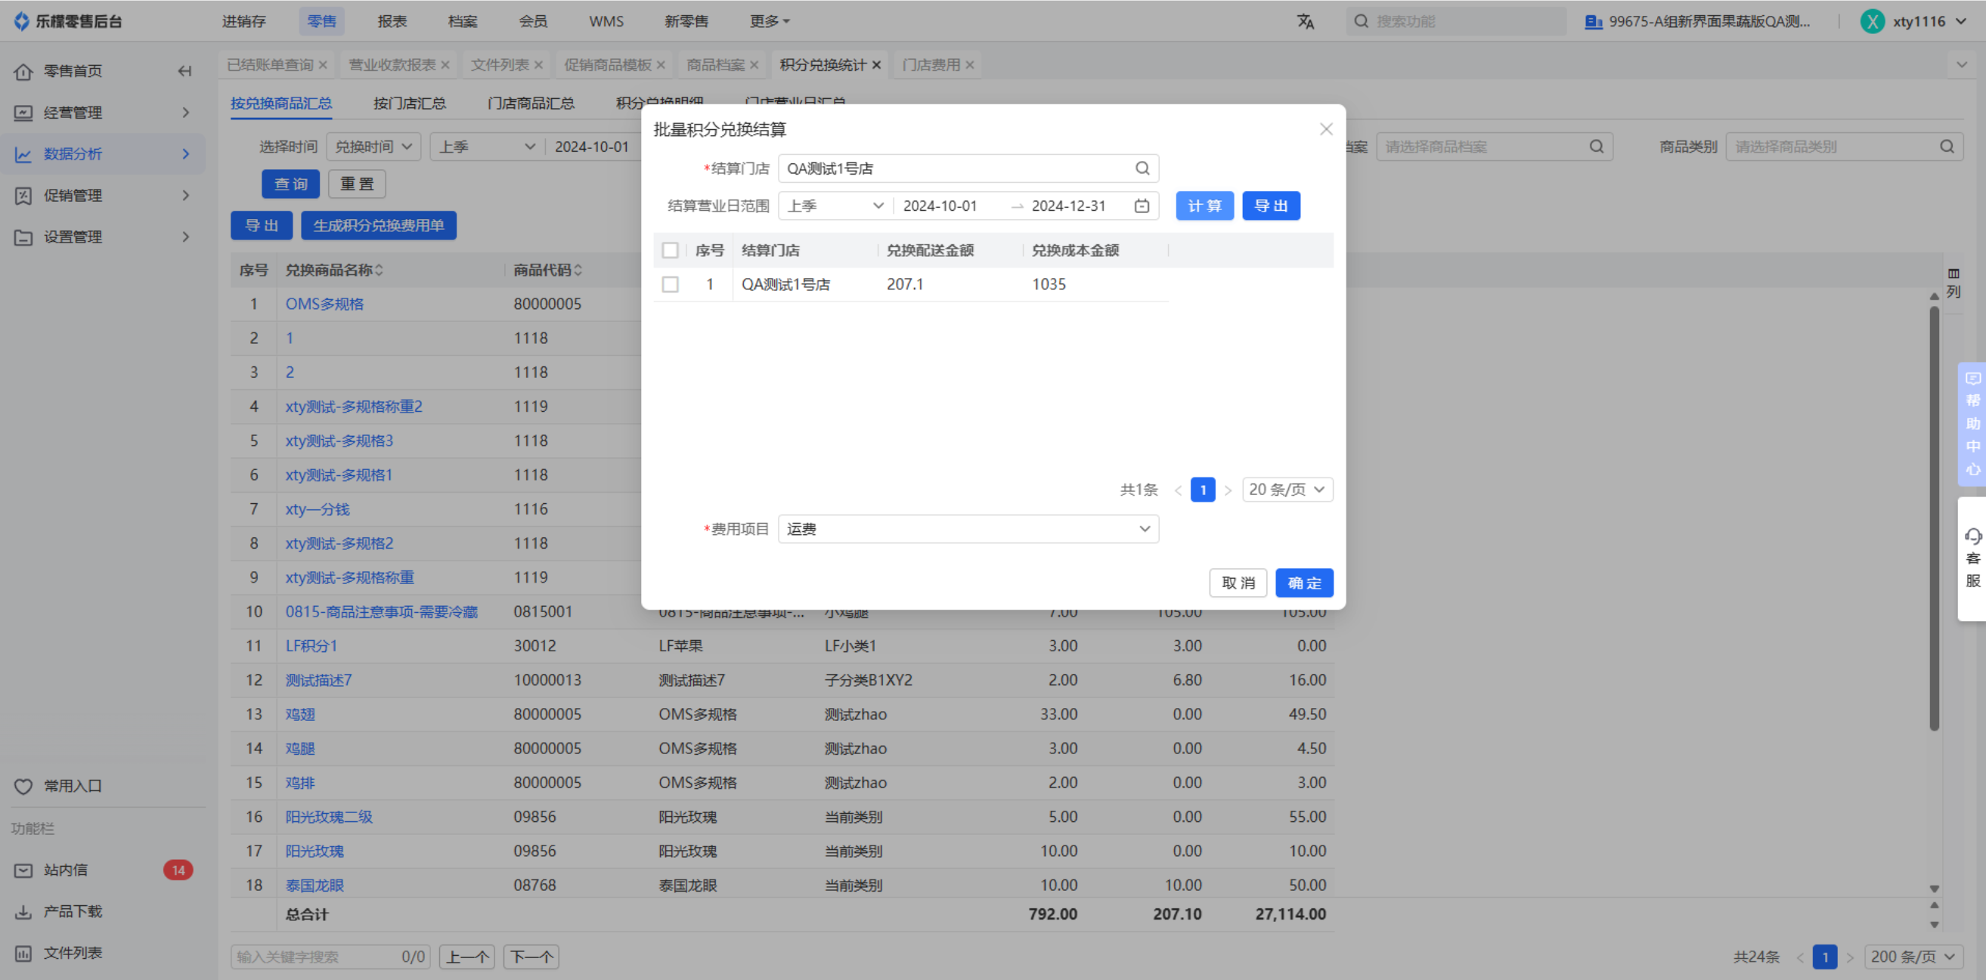Image resolution: width=1986 pixels, height=980 pixels.
Task: Open 站内信 inbox icon in sidebar
Action: tap(23, 870)
